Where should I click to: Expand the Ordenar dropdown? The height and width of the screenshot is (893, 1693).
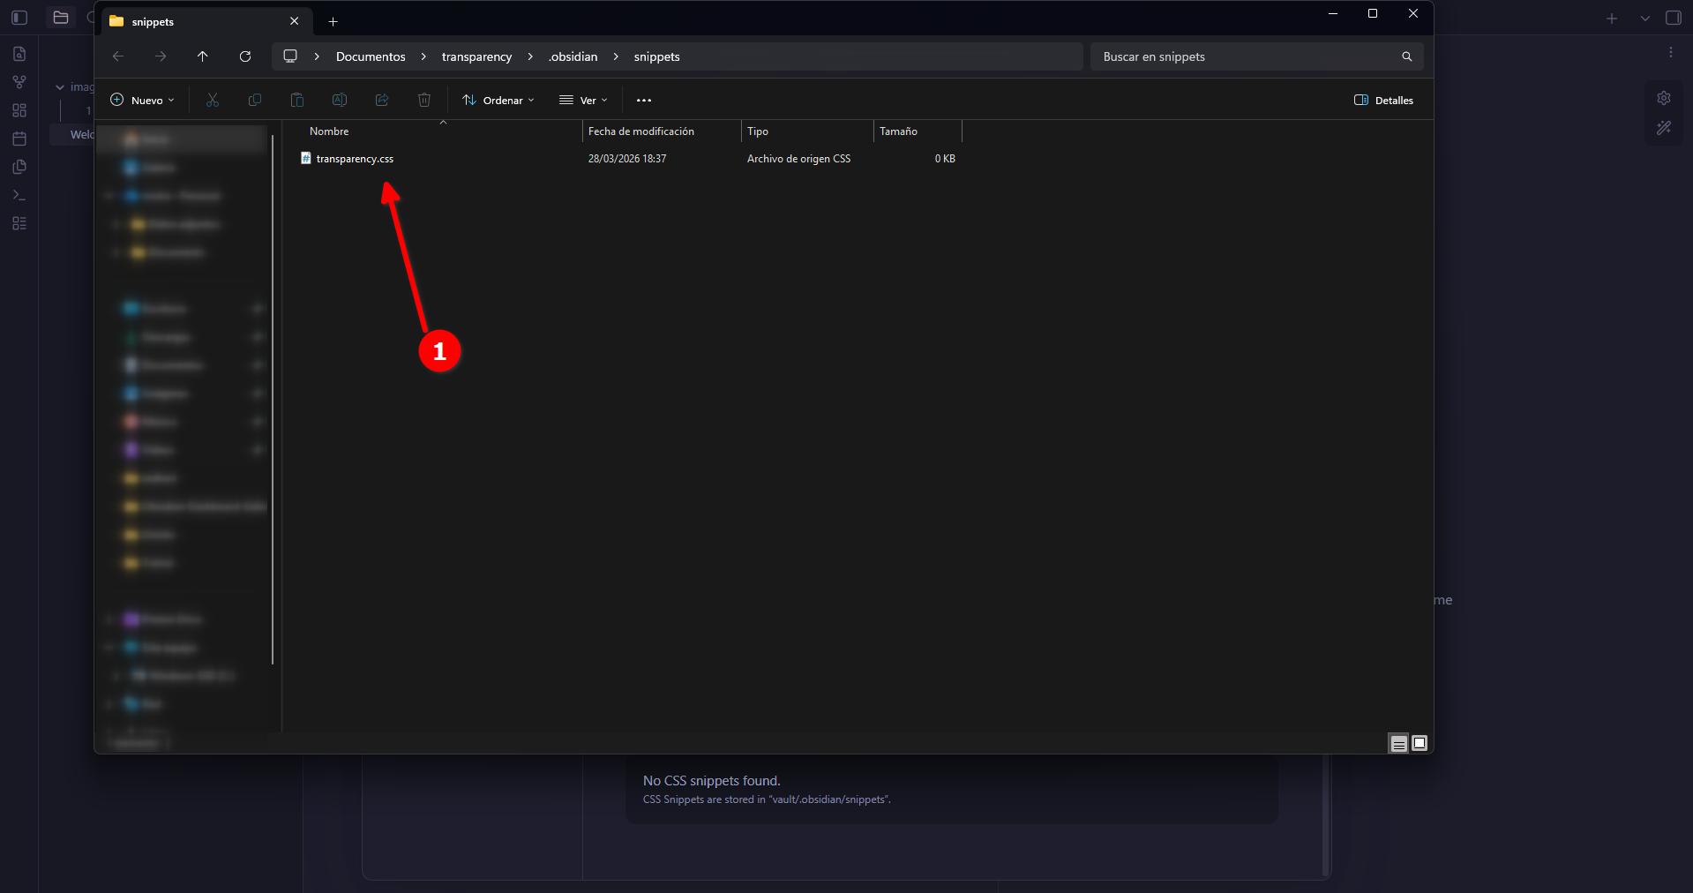click(x=498, y=101)
